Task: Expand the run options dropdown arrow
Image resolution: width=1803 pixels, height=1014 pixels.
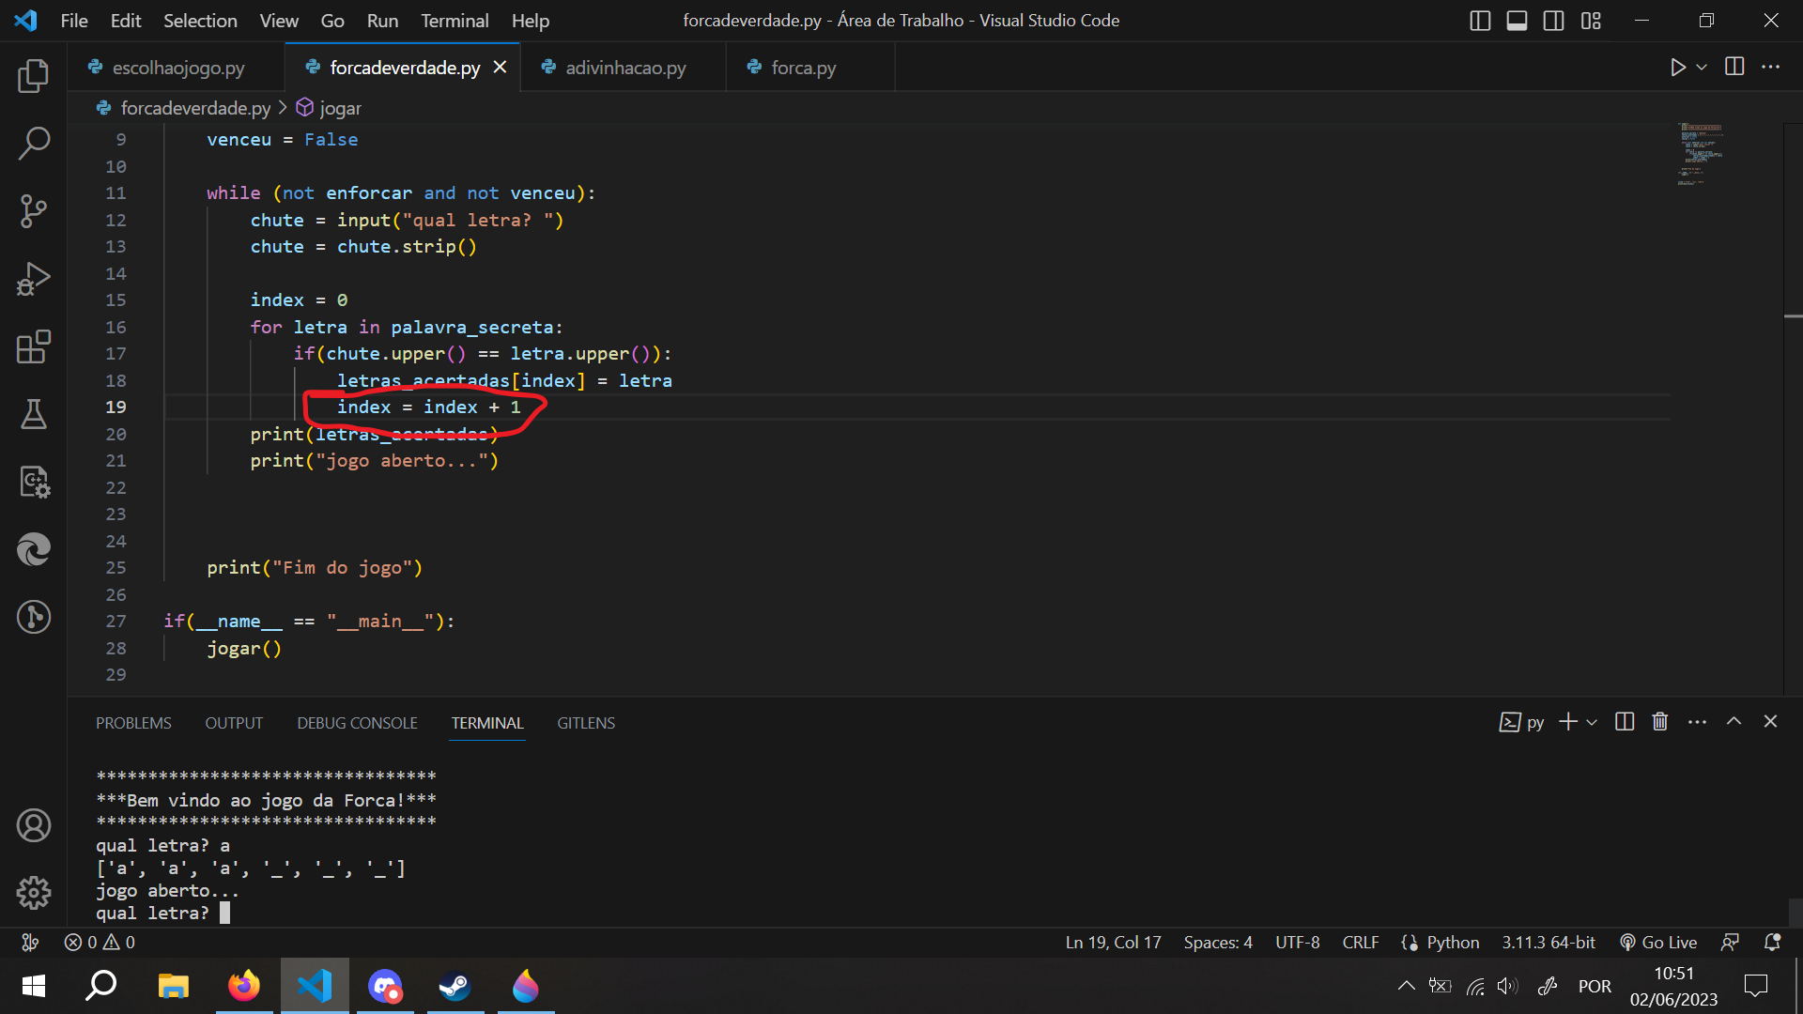Action: (x=1702, y=67)
